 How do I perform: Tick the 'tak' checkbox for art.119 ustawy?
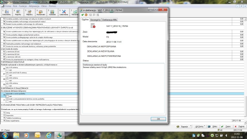point(7,70)
